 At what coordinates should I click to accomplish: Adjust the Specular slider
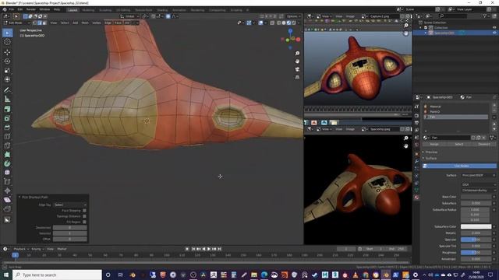click(x=476, y=240)
